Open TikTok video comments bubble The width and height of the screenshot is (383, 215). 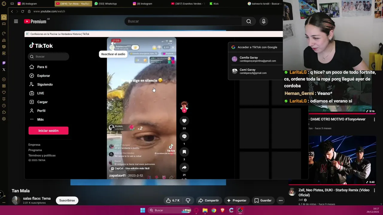click(184, 136)
